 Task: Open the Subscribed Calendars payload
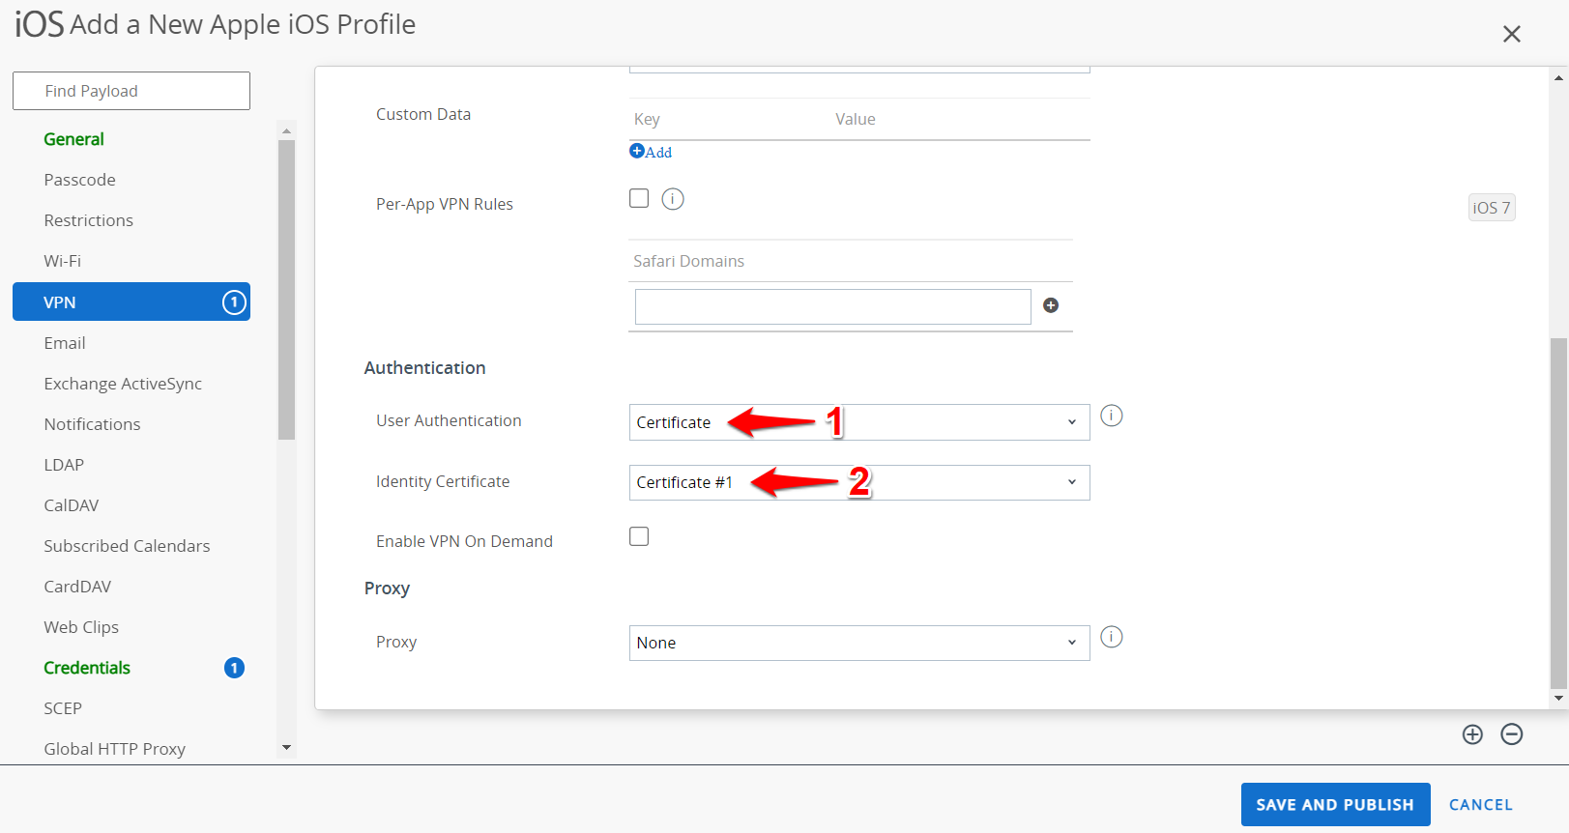pyautogui.click(x=127, y=546)
